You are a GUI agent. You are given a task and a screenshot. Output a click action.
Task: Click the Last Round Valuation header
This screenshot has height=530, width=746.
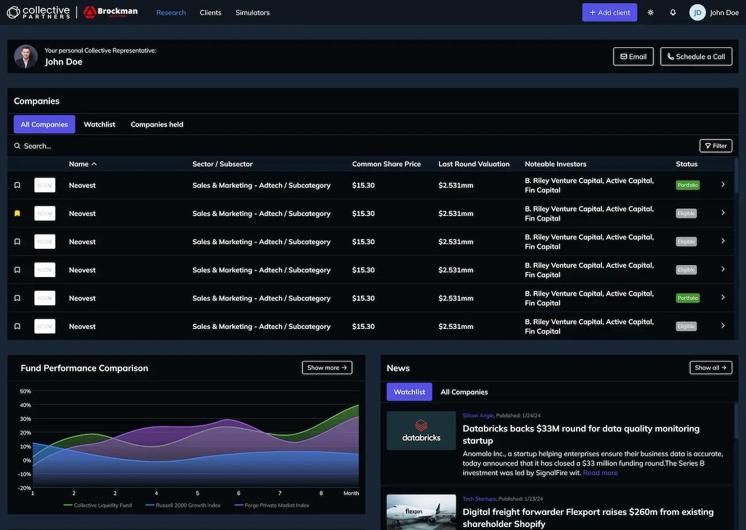(x=474, y=164)
